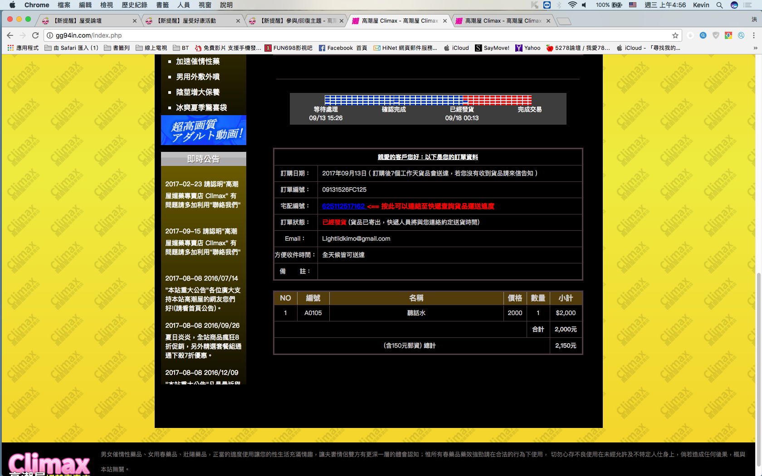The height and width of the screenshot is (476, 762).
Task: Open Spotlight search in the menu bar
Action: (719, 5)
